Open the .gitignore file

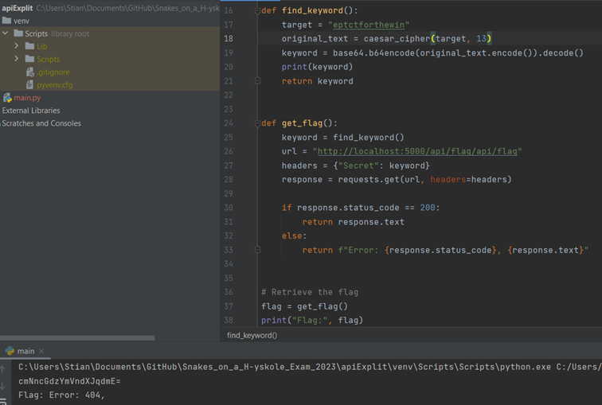[53, 72]
